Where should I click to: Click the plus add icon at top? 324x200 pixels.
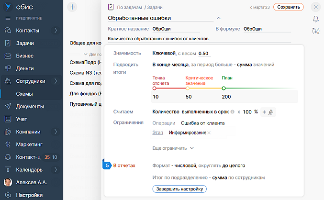click(72, 7)
